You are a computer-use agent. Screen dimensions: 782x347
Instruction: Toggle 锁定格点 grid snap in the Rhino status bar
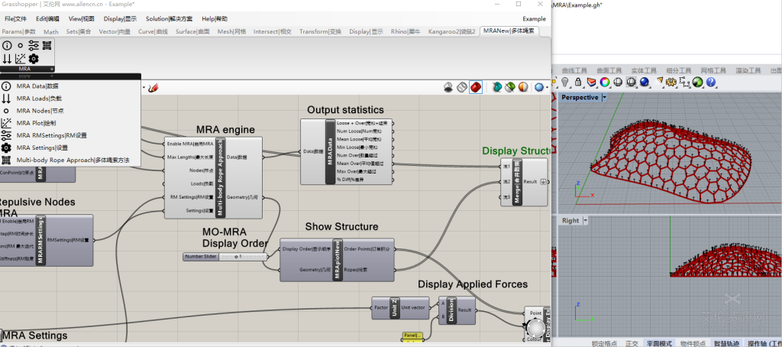pos(604,343)
